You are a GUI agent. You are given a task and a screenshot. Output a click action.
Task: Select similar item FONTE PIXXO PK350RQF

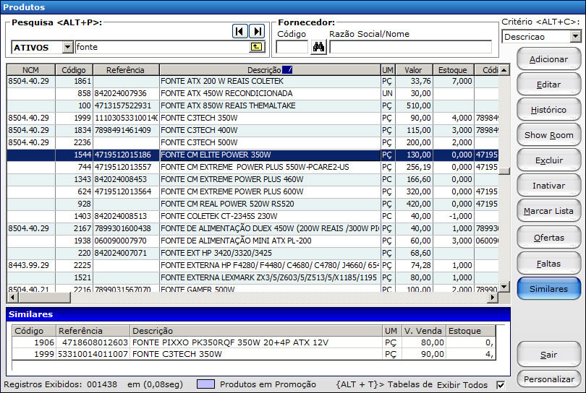(254, 342)
